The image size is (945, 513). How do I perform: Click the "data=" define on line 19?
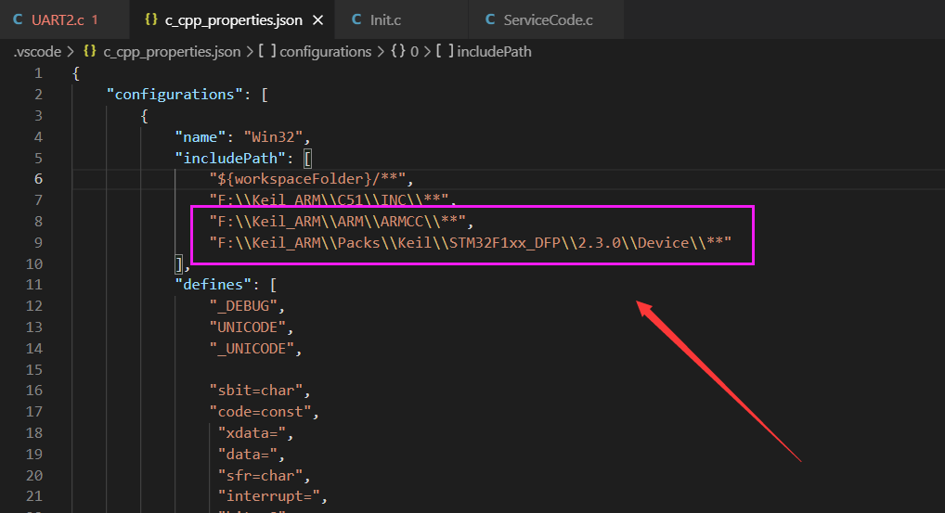click(x=247, y=454)
